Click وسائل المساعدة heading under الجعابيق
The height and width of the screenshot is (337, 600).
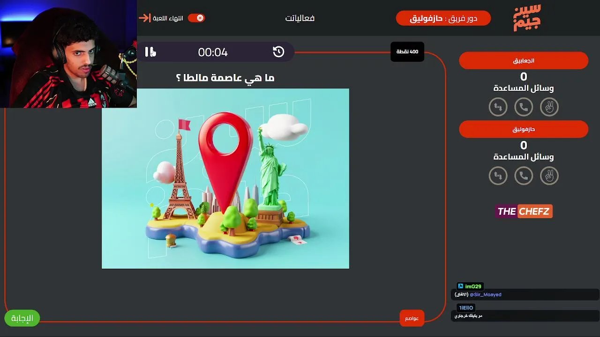[x=524, y=88]
